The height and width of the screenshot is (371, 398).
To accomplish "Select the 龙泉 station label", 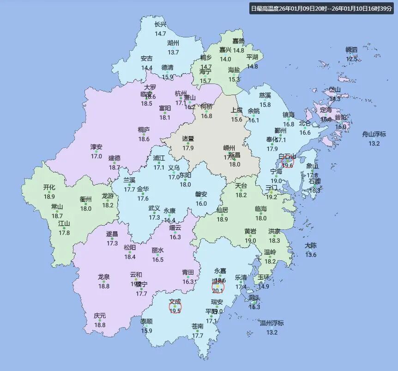I will pyautogui.click(x=104, y=277).
